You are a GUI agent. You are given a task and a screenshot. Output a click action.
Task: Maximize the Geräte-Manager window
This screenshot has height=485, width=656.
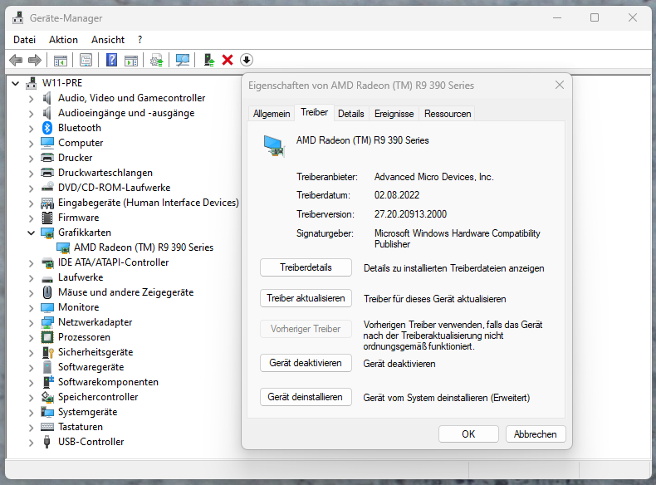tap(595, 17)
